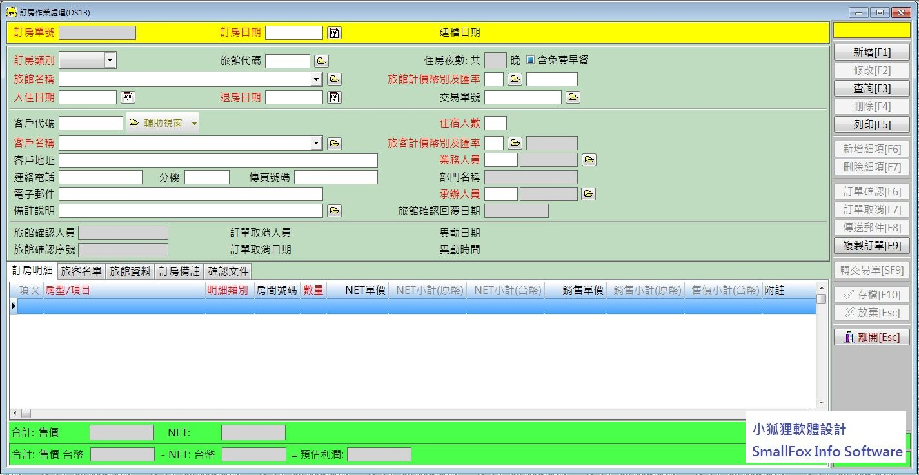Click 離開[Esc] button

click(872, 337)
